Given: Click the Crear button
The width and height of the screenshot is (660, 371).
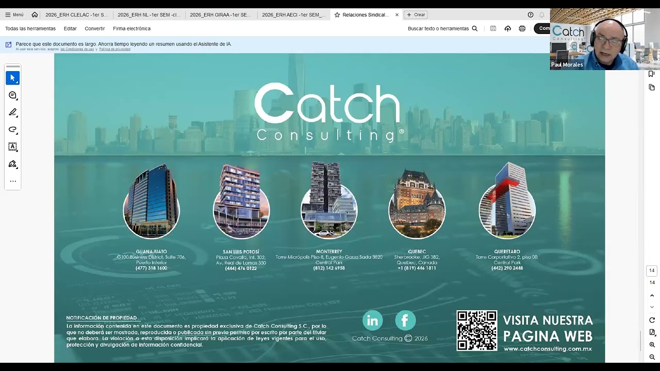Looking at the screenshot, I should tap(416, 15).
